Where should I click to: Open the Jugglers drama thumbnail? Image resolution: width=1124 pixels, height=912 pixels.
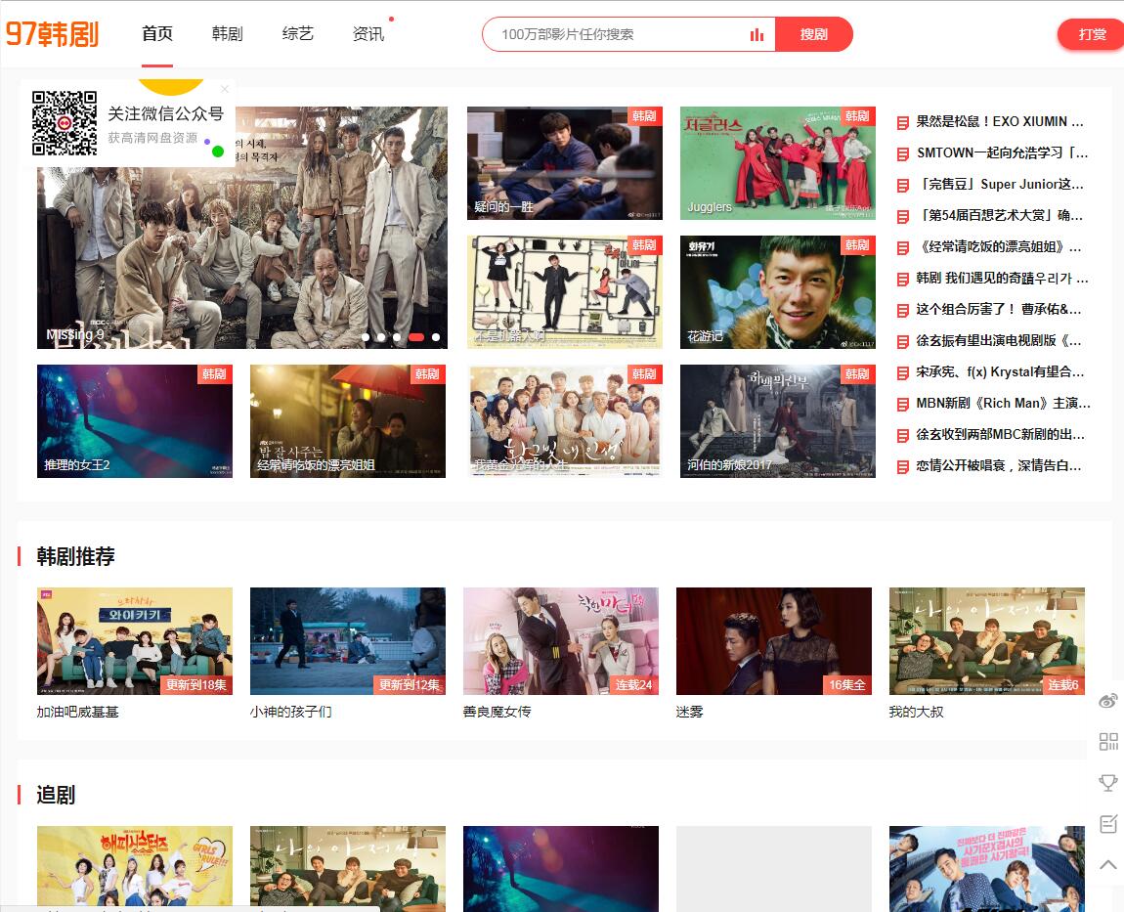(778, 163)
